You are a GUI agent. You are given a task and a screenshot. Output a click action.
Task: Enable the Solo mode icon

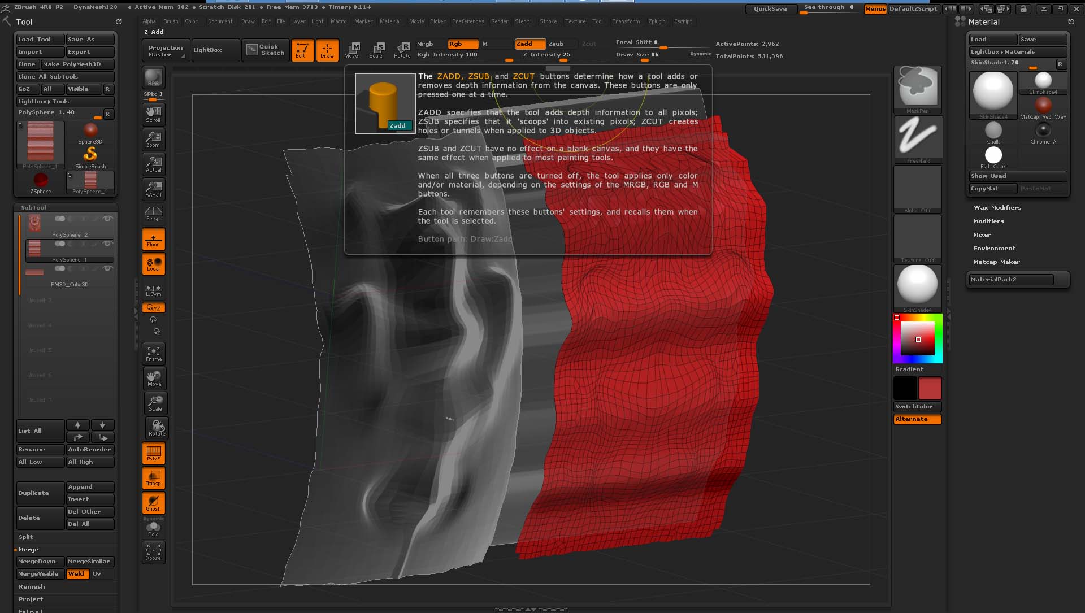click(153, 529)
